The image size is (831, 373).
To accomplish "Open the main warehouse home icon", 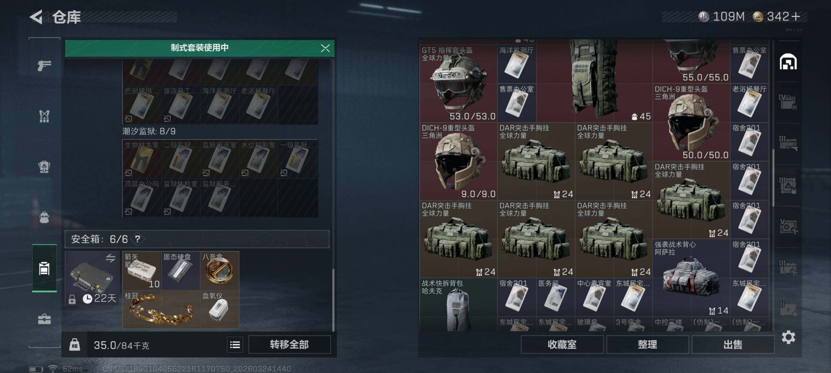I will pyautogui.click(x=788, y=61).
